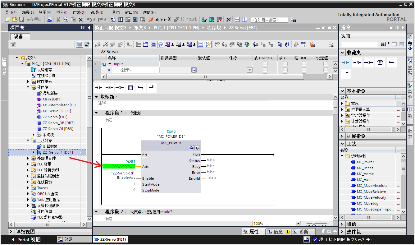
Task: Click 转至在线 go online button
Action: point(160,20)
